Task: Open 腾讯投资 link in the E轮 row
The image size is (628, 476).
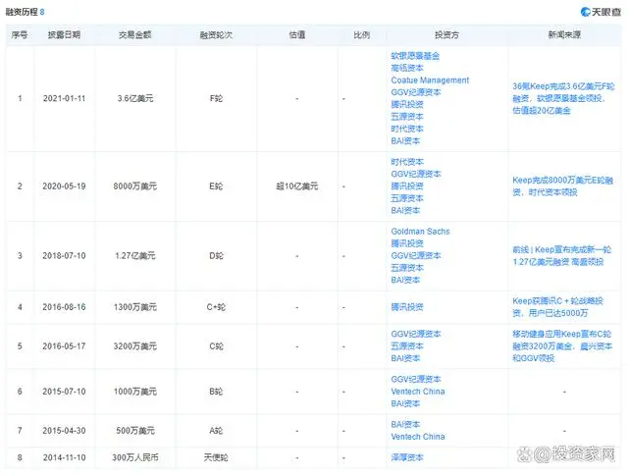Action: [407, 185]
